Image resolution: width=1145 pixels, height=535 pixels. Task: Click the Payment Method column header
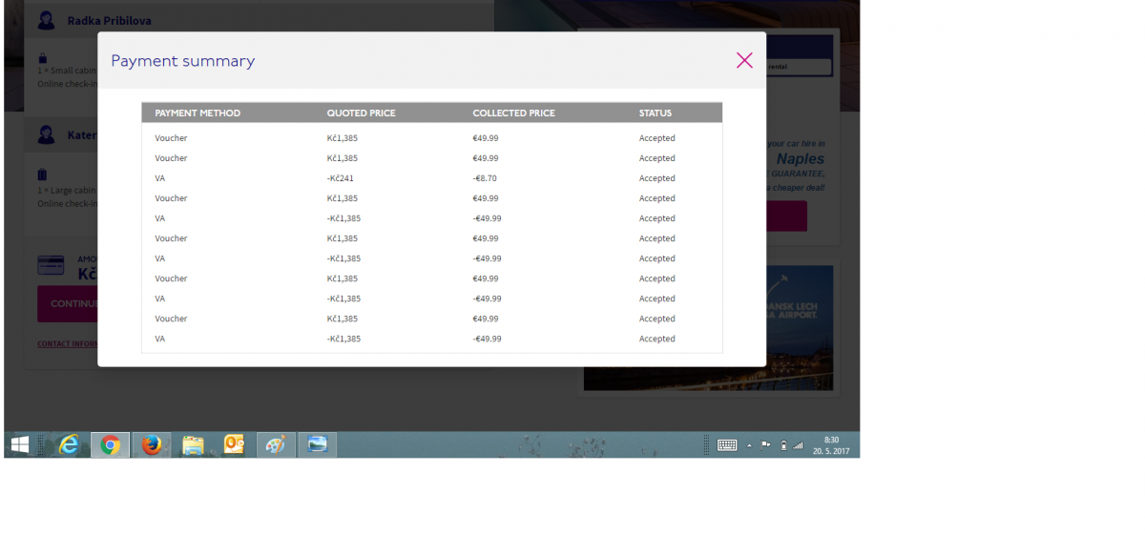pos(198,113)
